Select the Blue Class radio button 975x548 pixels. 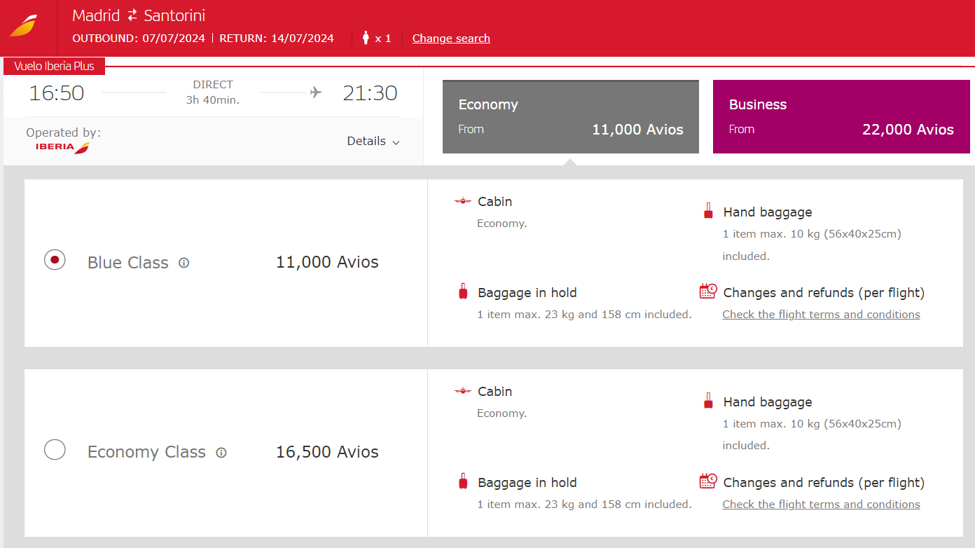(x=55, y=259)
